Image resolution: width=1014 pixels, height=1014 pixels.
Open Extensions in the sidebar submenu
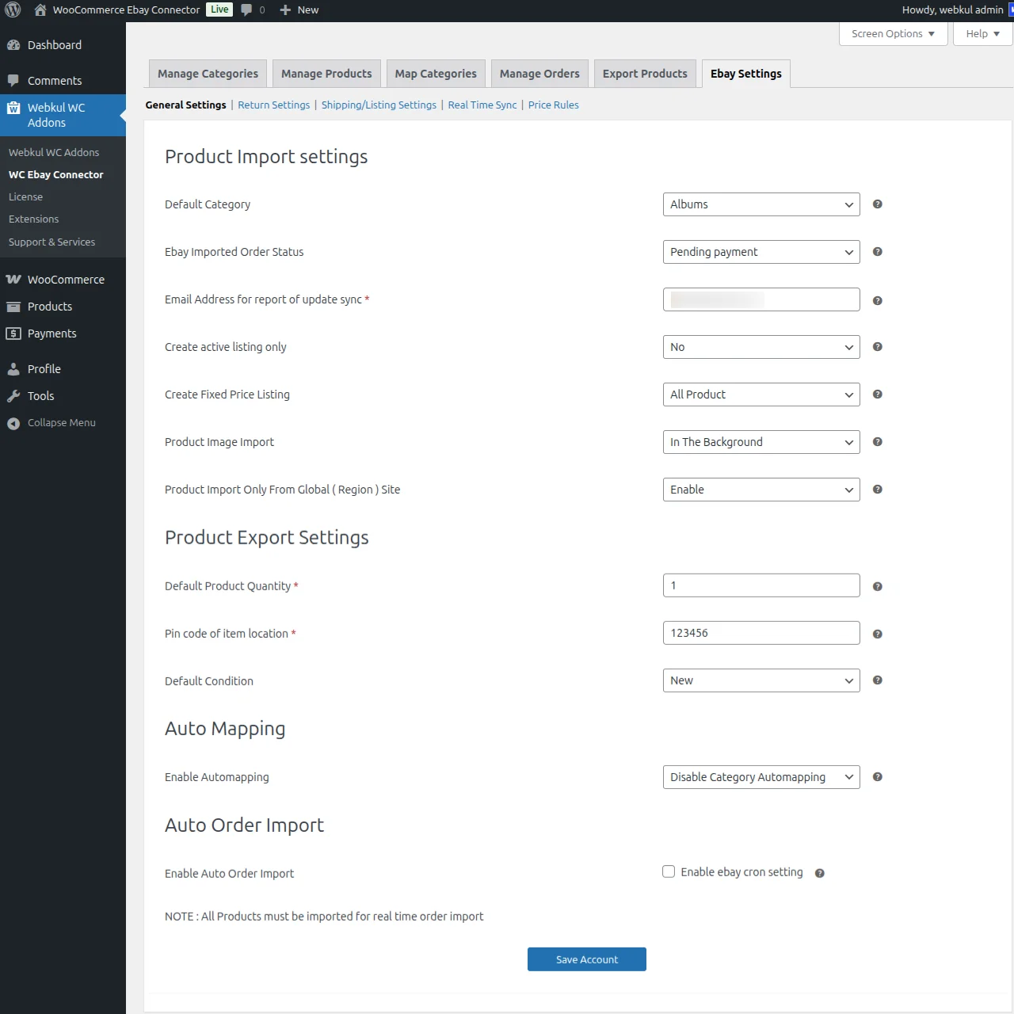(34, 219)
